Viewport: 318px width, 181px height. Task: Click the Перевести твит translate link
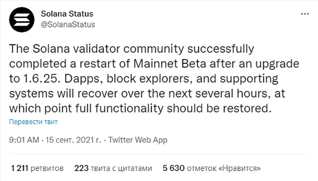pos(34,122)
